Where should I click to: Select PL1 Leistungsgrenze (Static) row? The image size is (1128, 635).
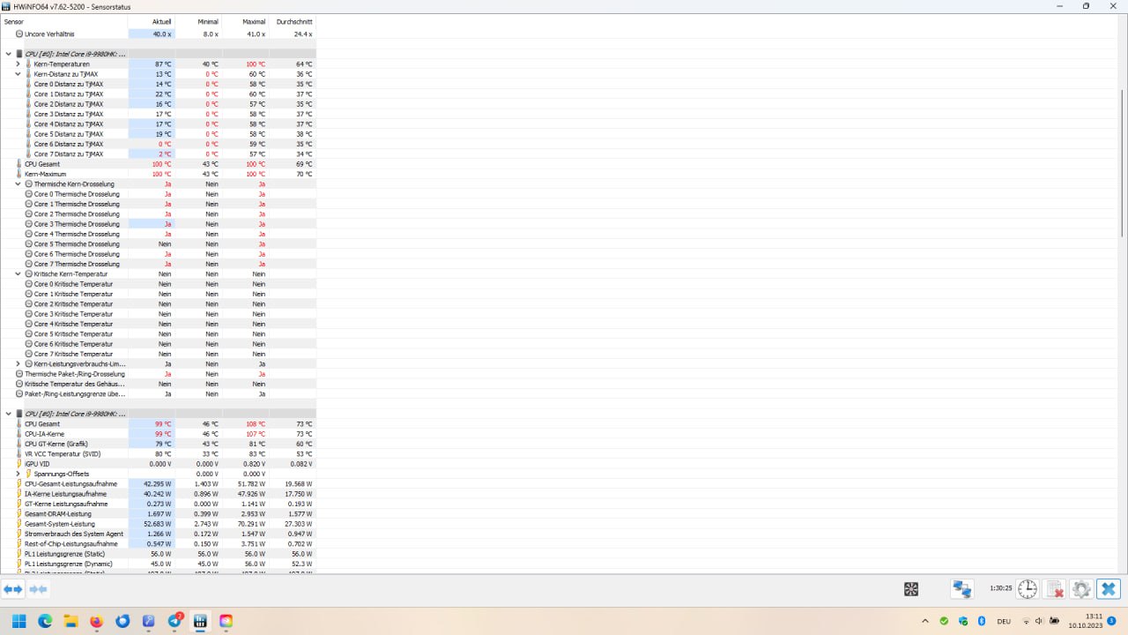(158, 554)
